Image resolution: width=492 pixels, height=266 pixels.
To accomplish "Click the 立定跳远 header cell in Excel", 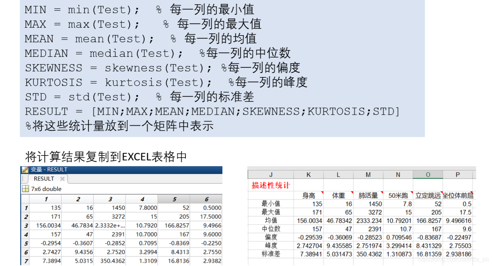I will pyautogui.click(x=428, y=195).
